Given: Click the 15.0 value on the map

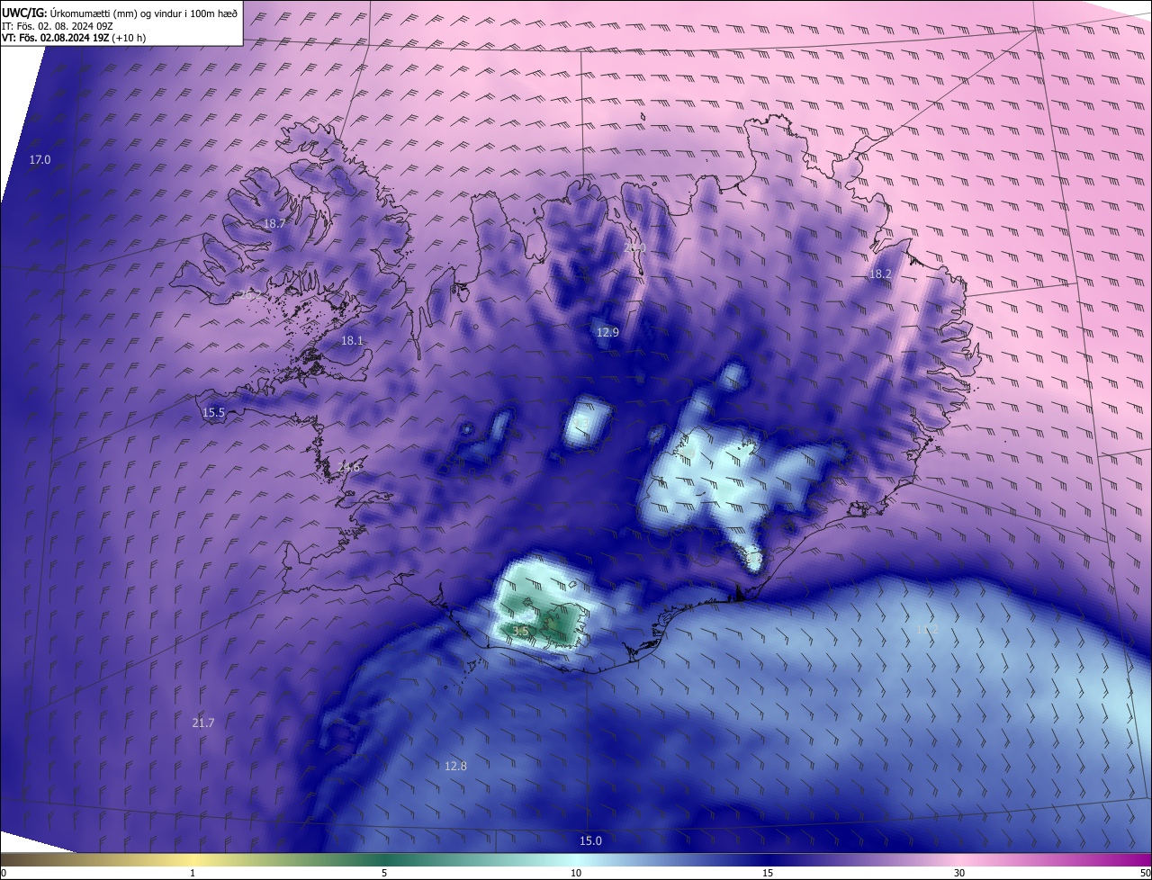Looking at the screenshot, I should [589, 840].
